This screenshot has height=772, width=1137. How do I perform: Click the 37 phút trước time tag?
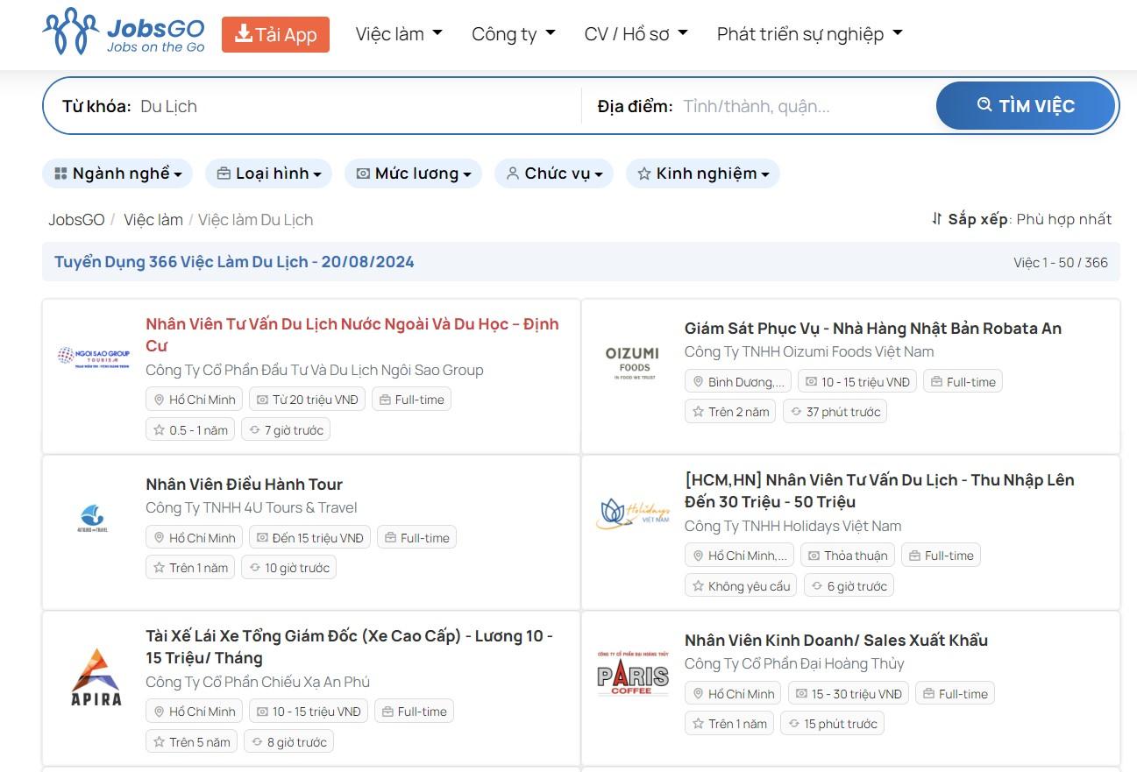[x=835, y=412]
